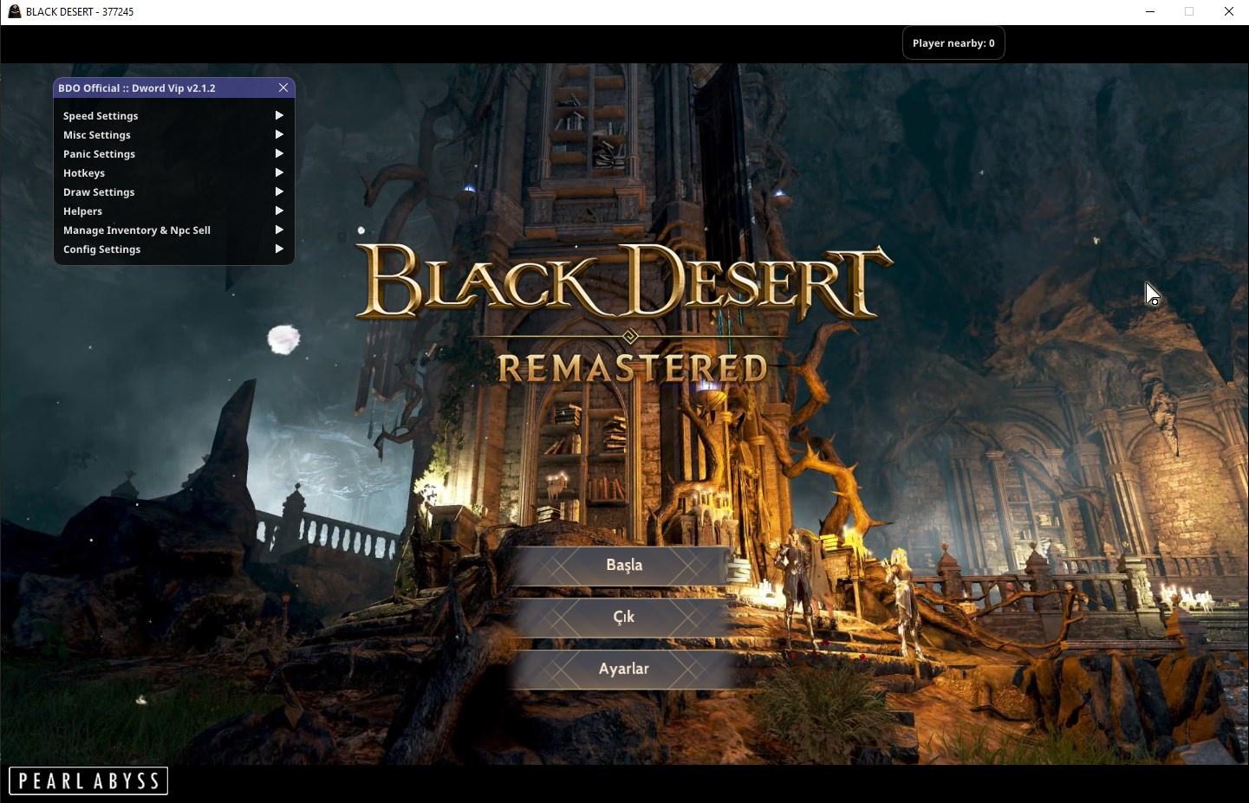Expand the arrow next to Helpers

pyautogui.click(x=279, y=210)
